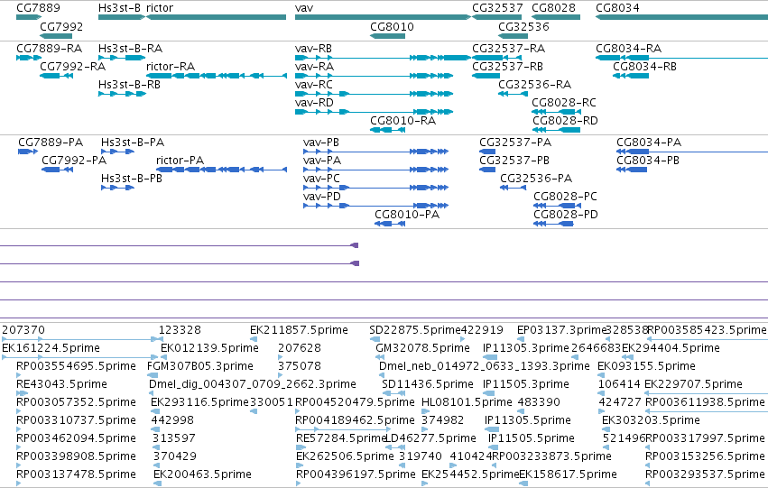
Task: Select the CG7889 gene label
Action: pos(38,8)
